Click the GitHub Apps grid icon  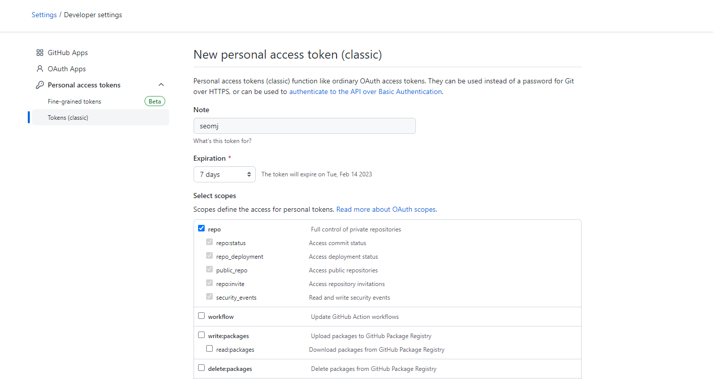pyautogui.click(x=40, y=53)
